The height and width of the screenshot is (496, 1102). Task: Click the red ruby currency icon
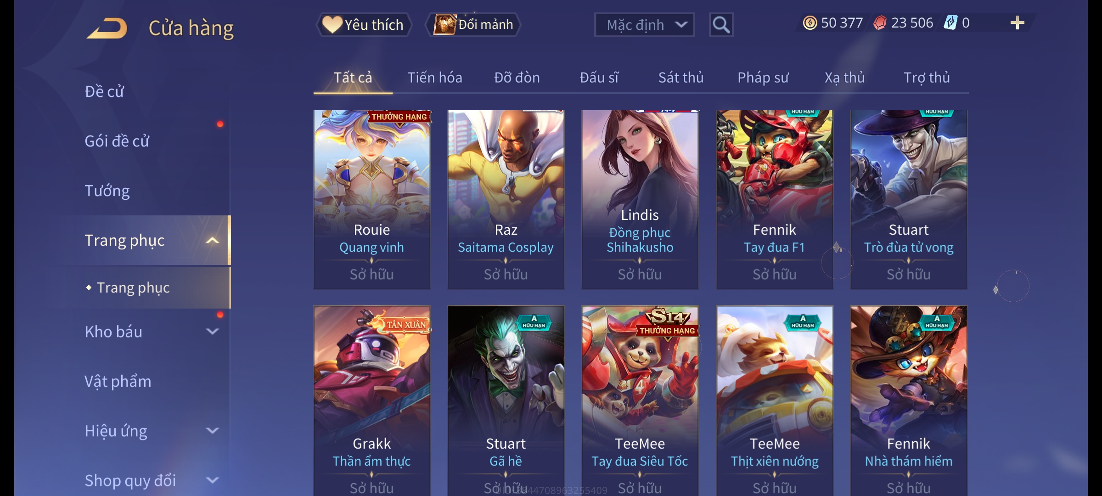pos(880,23)
